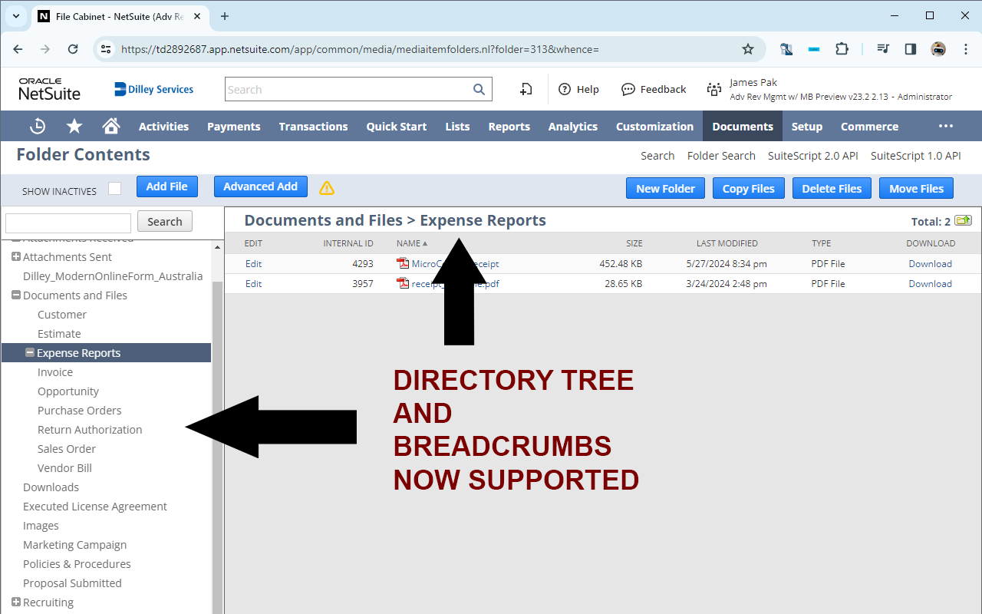View site information icon in address bar
Viewport: 982px width, 614px height.
(x=107, y=49)
